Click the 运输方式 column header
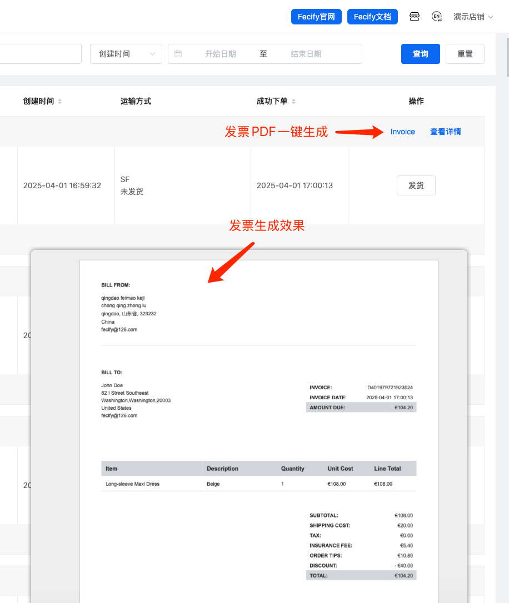 pos(136,101)
